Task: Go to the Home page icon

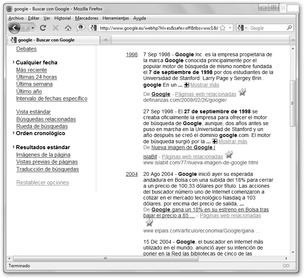Action: coord(68,28)
